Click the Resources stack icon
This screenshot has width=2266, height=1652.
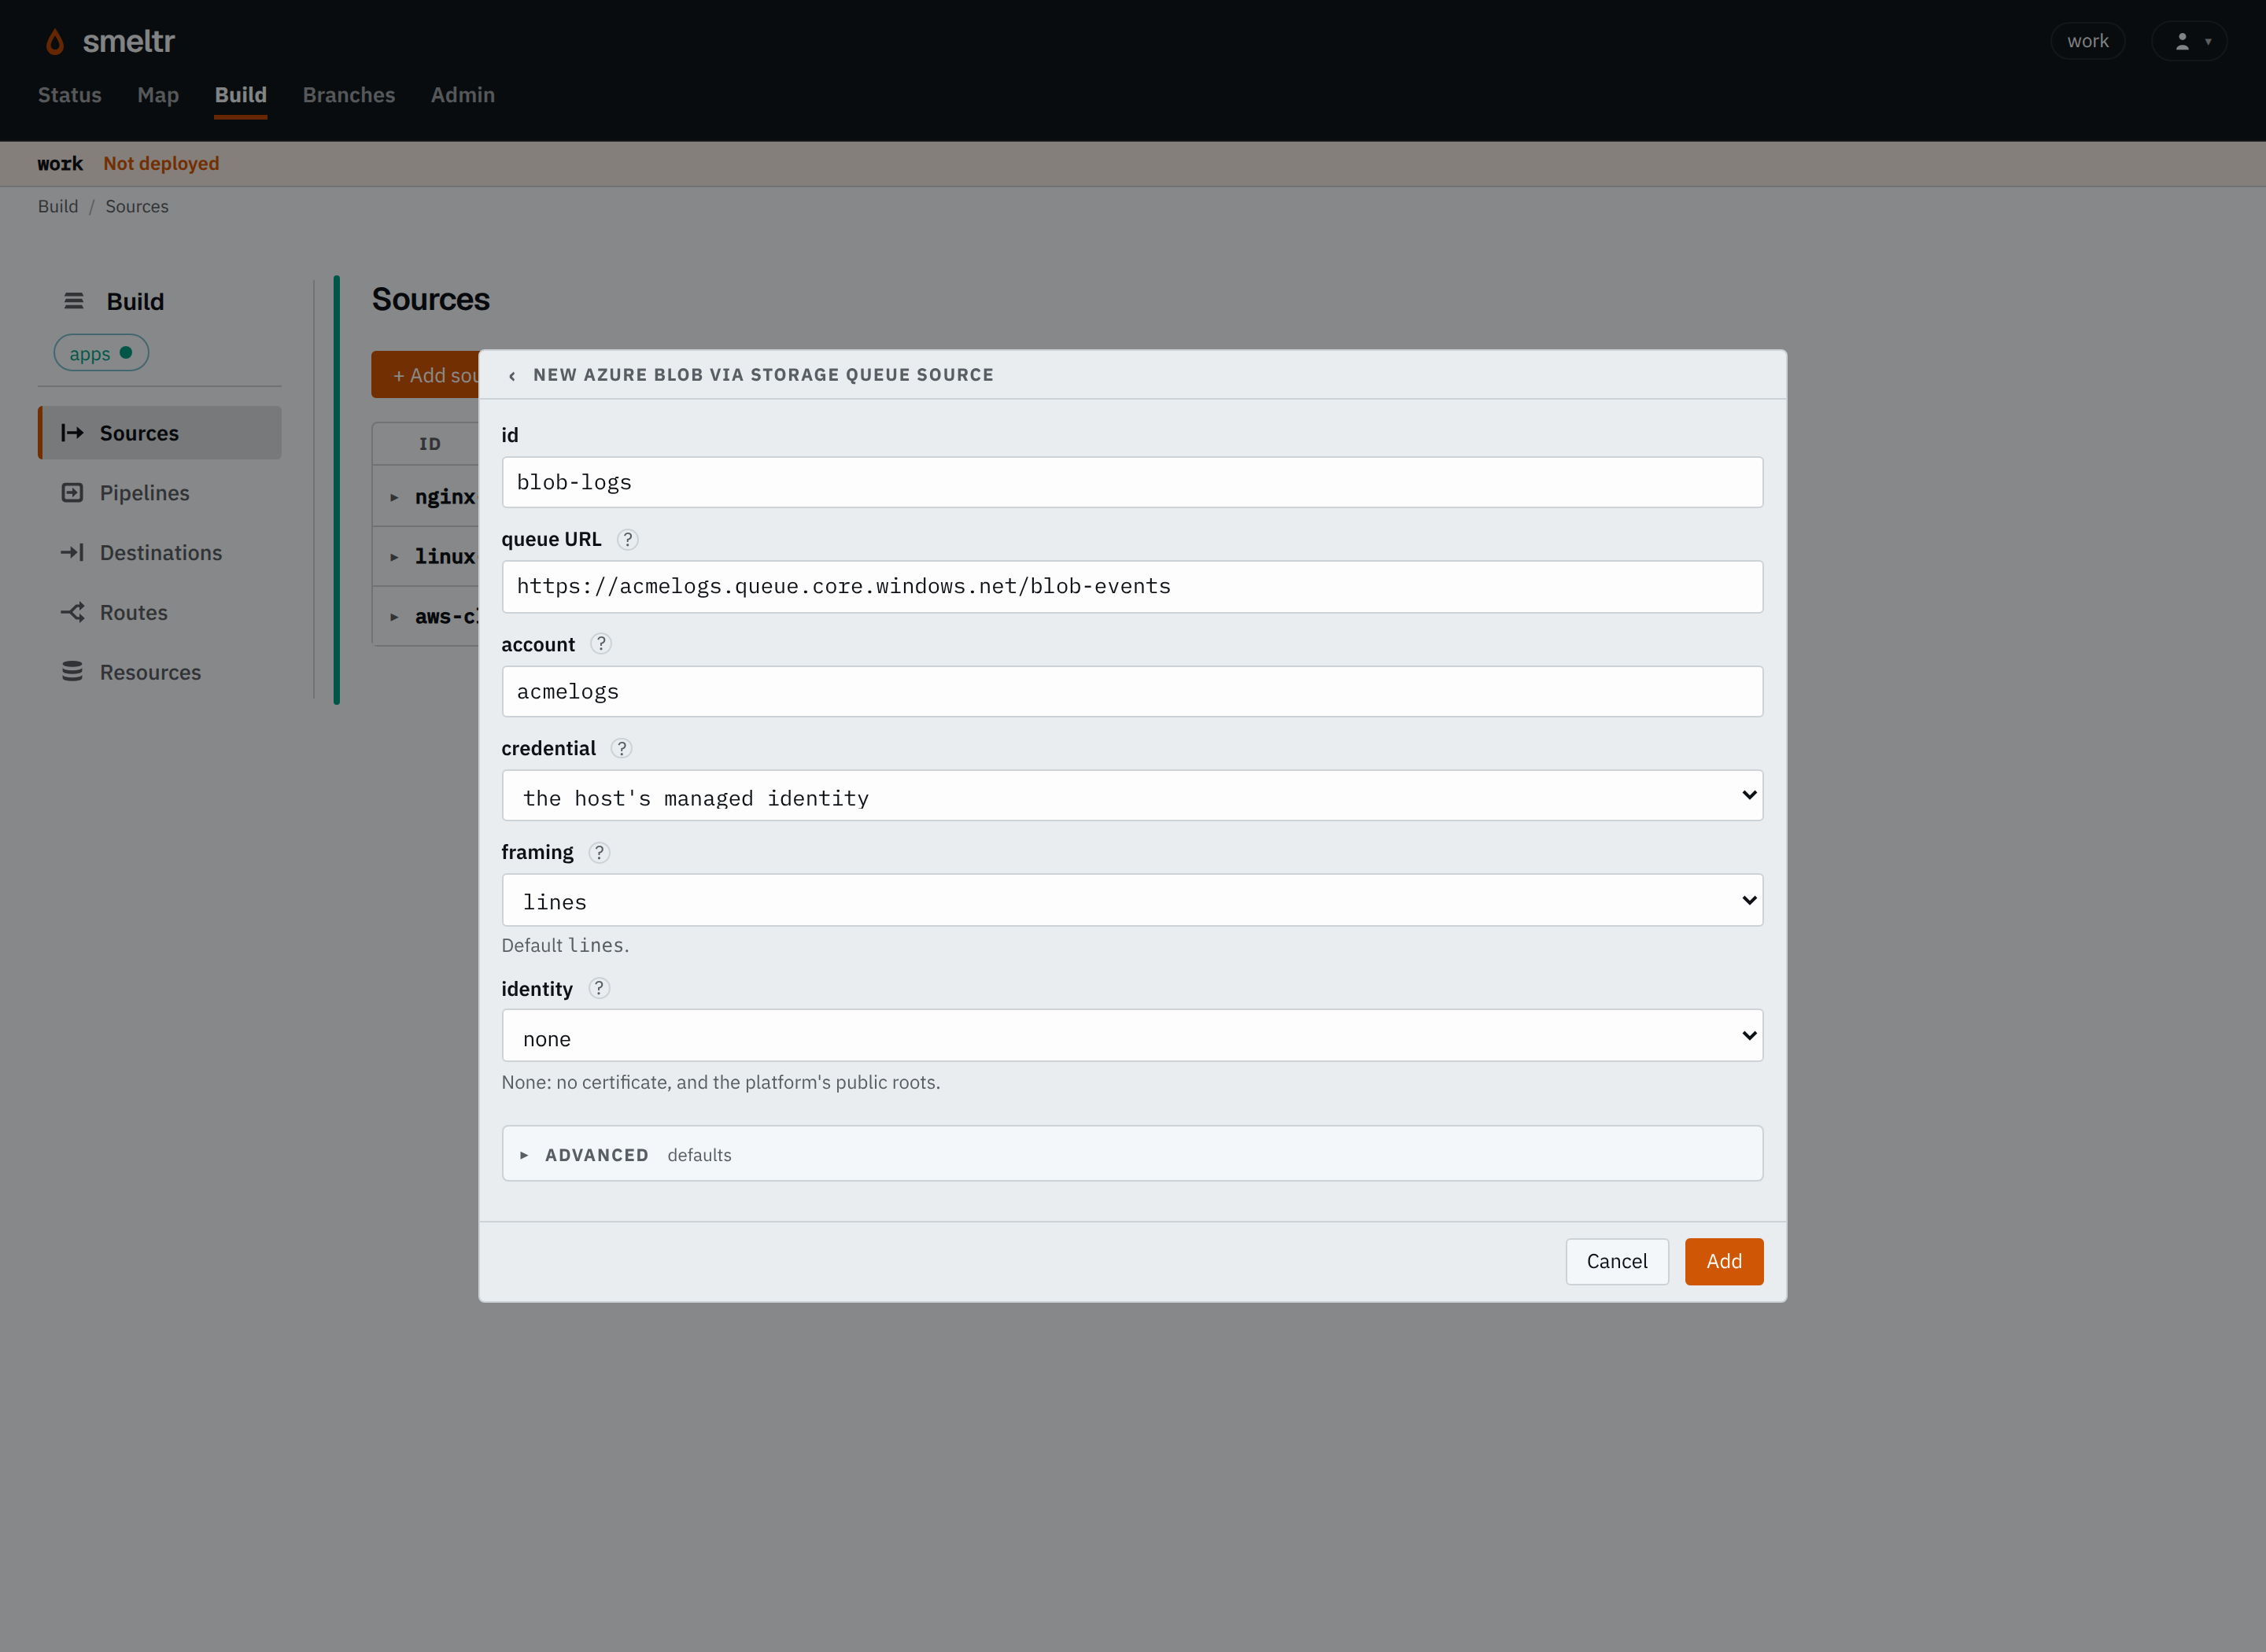pyautogui.click(x=72, y=672)
